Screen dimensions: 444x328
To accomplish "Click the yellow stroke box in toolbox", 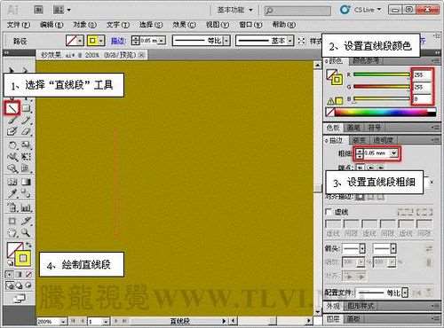I will [x=23, y=259].
